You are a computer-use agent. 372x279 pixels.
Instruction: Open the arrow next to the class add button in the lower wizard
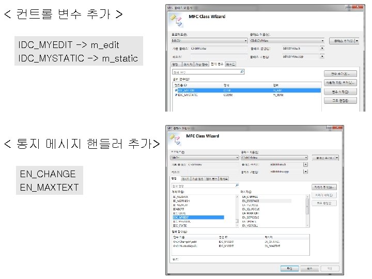coord(337,158)
